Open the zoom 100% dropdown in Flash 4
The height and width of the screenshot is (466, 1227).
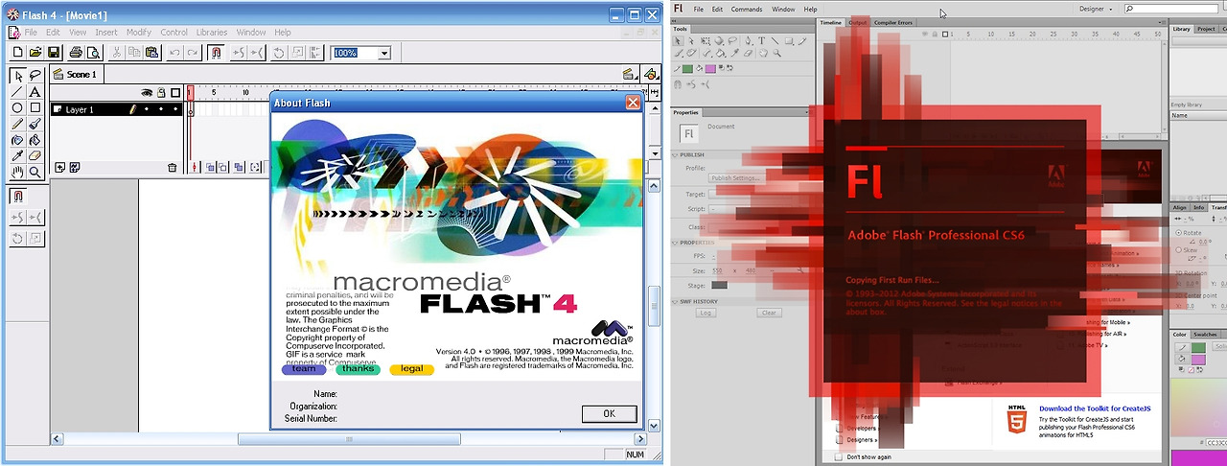point(384,53)
